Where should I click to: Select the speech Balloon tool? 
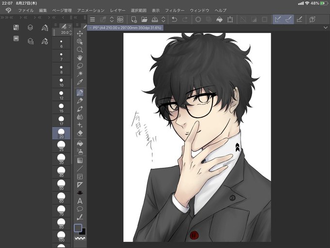click(x=80, y=209)
